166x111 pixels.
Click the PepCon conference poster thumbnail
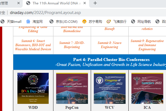click(x=72, y=88)
